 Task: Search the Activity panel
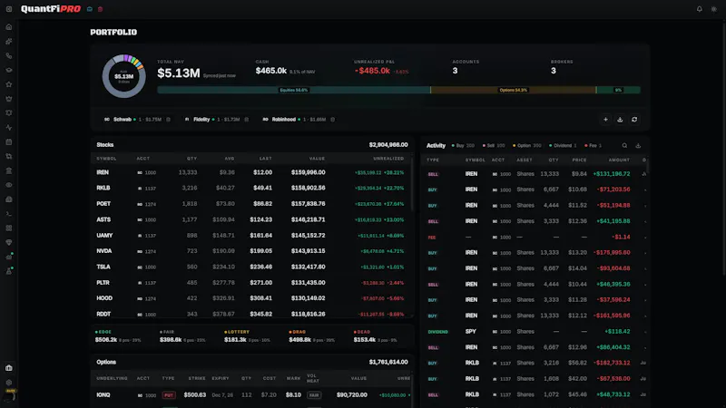[624, 145]
